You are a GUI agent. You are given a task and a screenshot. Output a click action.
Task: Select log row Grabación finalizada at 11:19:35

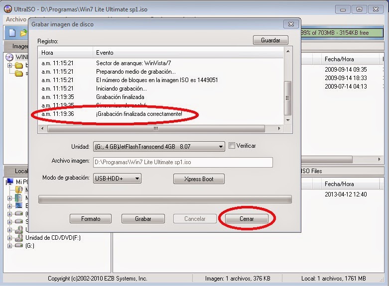tap(161, 96)
